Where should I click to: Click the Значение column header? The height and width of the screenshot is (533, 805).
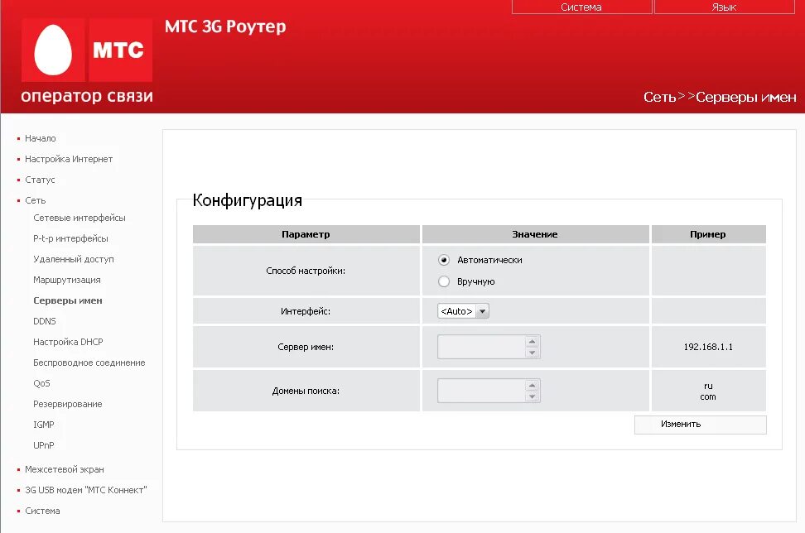tap(535, 234)
